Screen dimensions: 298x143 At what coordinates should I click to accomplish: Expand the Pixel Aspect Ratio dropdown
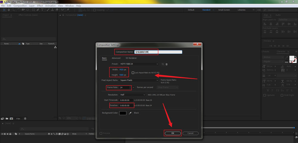click(x=139, y=80)
